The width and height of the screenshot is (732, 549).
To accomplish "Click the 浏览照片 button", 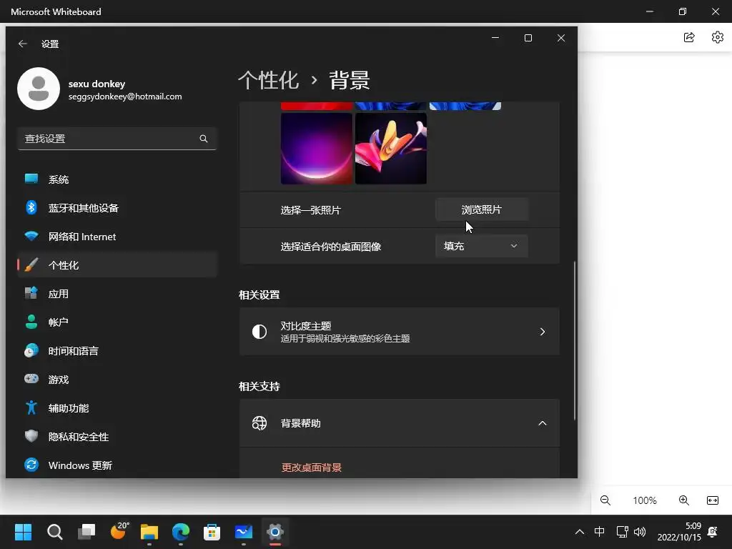I will [x=482, y=209].
